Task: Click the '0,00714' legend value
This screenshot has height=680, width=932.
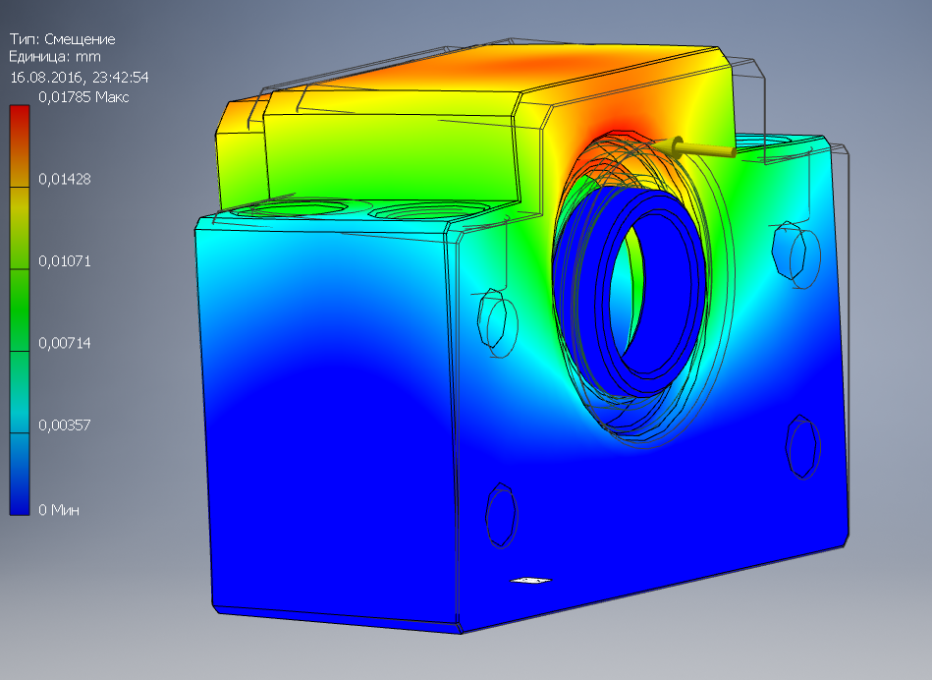Action: [x=65, y=343]
